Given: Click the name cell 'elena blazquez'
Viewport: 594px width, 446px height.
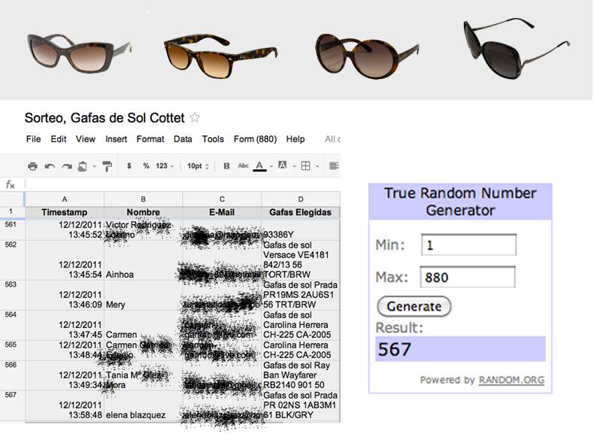Looking at the screenshot, I should [x=143, y=405].
